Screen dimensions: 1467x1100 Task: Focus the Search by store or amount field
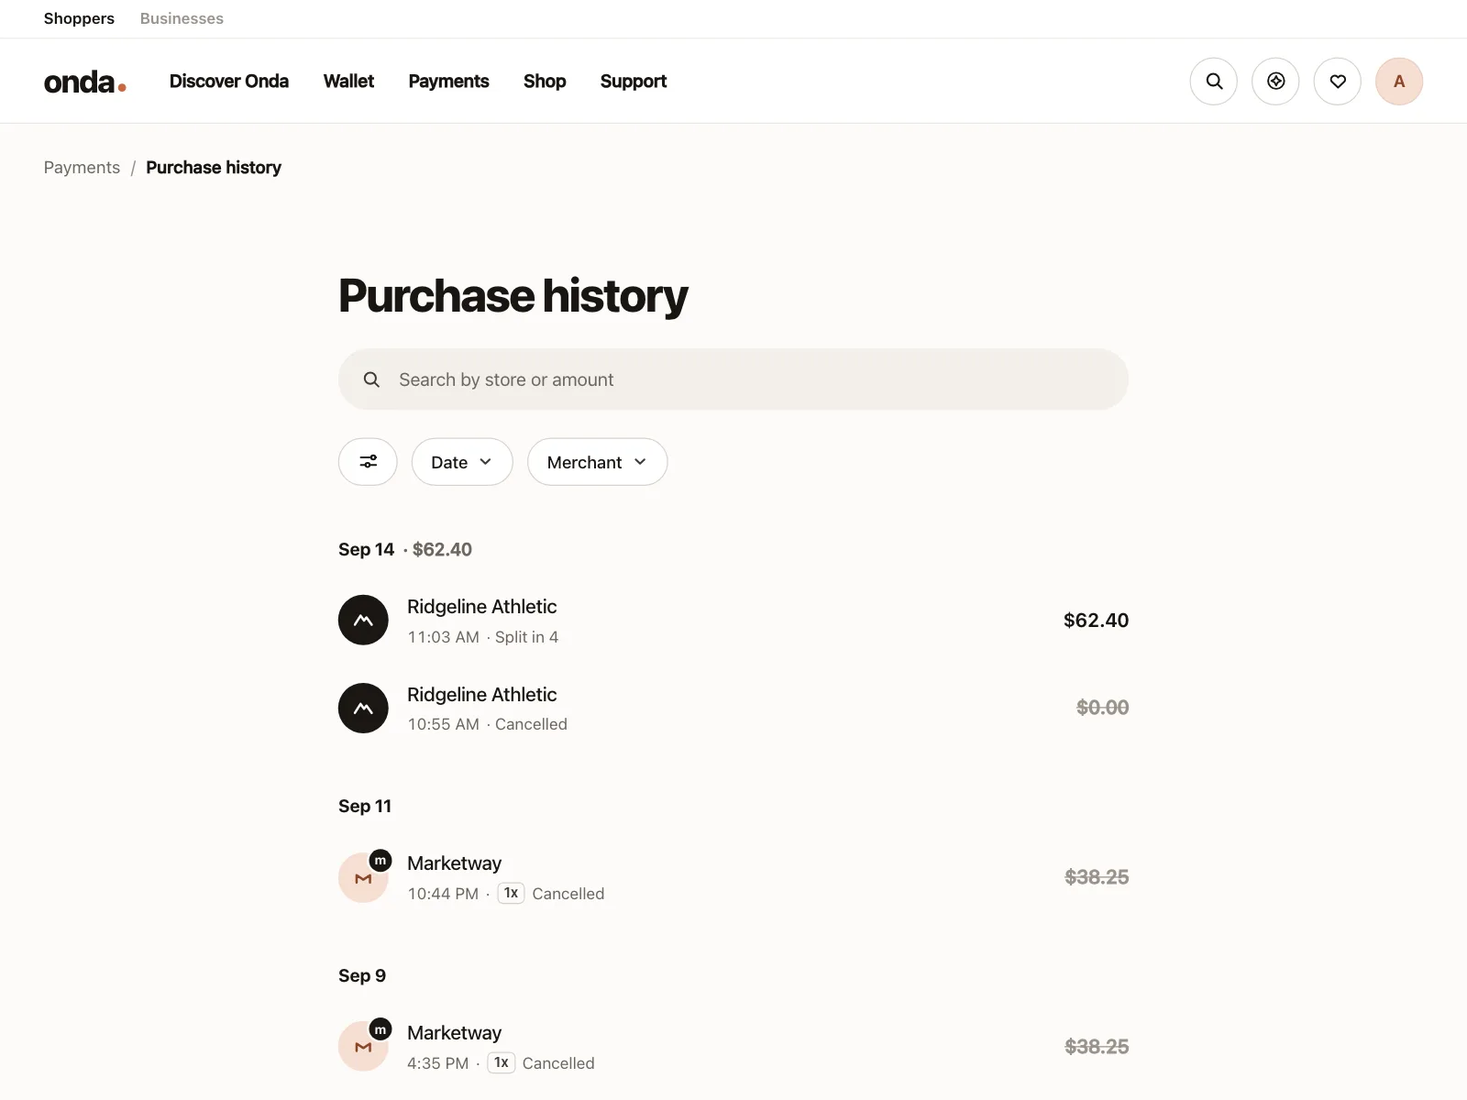point(733,379)
